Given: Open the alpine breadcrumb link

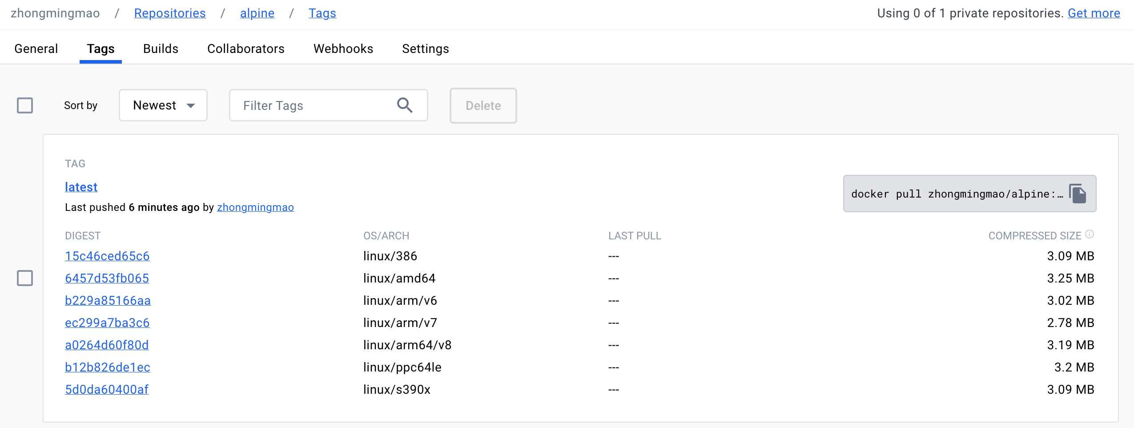Looking at the screenshot, I should pyautogui.click(x=257, y=13).
